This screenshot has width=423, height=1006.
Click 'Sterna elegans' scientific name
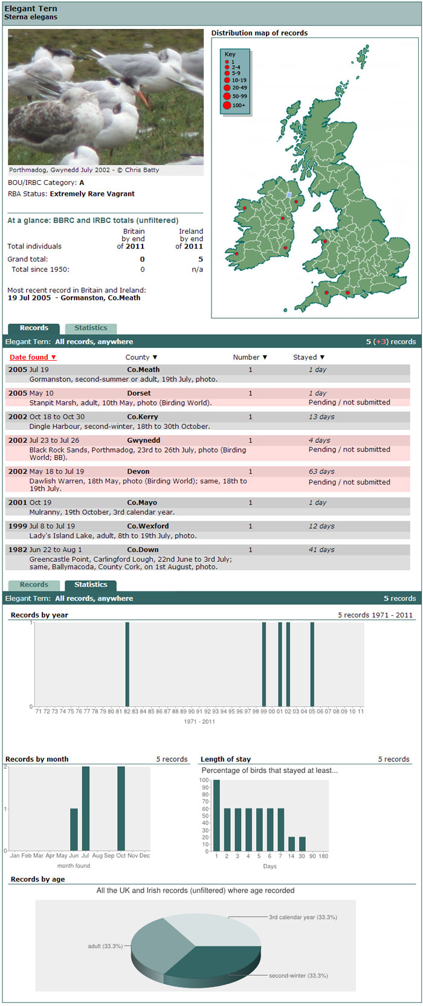[x=31, y=18]
